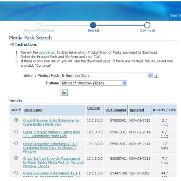This screenshot has height=181, width=181.
Task: Click the Terms & Restrictions step
Action: (x=39, y=30)
